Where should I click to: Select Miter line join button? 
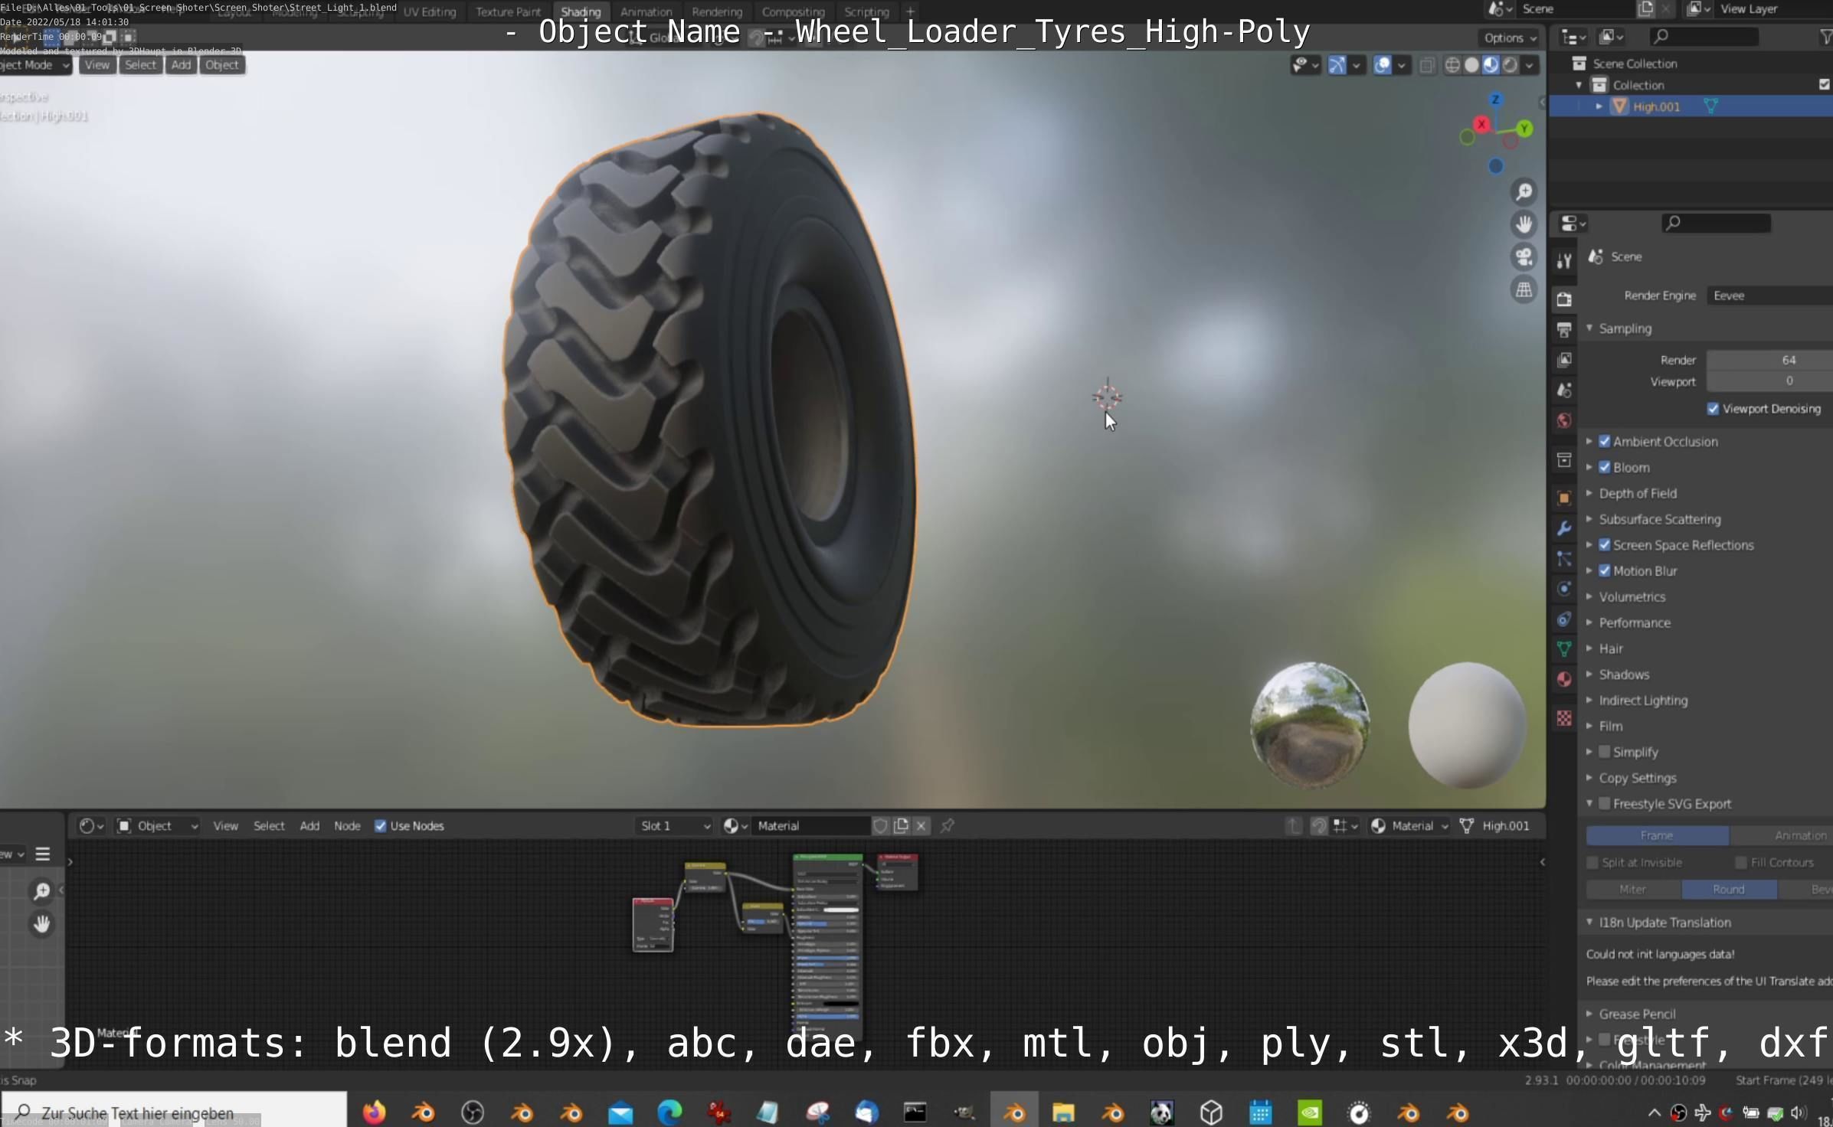click(1633, 889)
